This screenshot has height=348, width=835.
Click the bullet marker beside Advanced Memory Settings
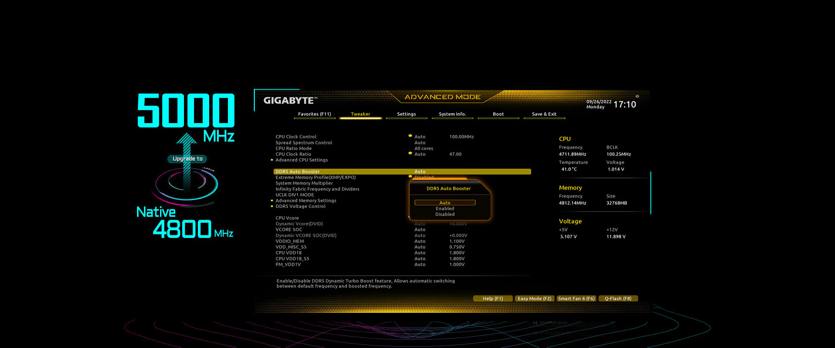click(x=272, y=201)
